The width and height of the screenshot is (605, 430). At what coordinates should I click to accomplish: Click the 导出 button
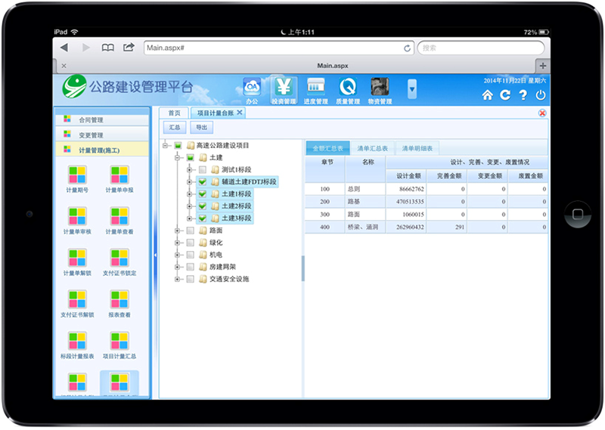pos(201,127)
